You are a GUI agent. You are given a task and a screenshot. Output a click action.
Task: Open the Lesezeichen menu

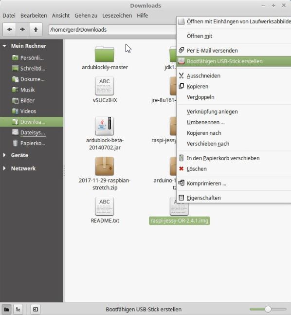[117, 16]
